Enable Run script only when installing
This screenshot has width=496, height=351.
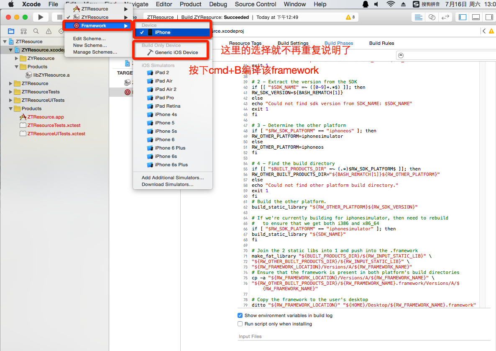click(x=240, y=324)
